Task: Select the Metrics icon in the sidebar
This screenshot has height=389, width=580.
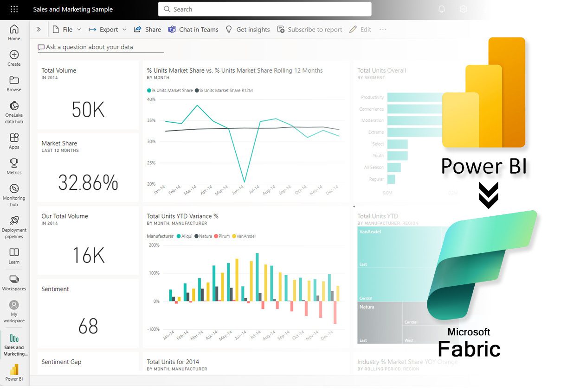Action: [14, 167]
